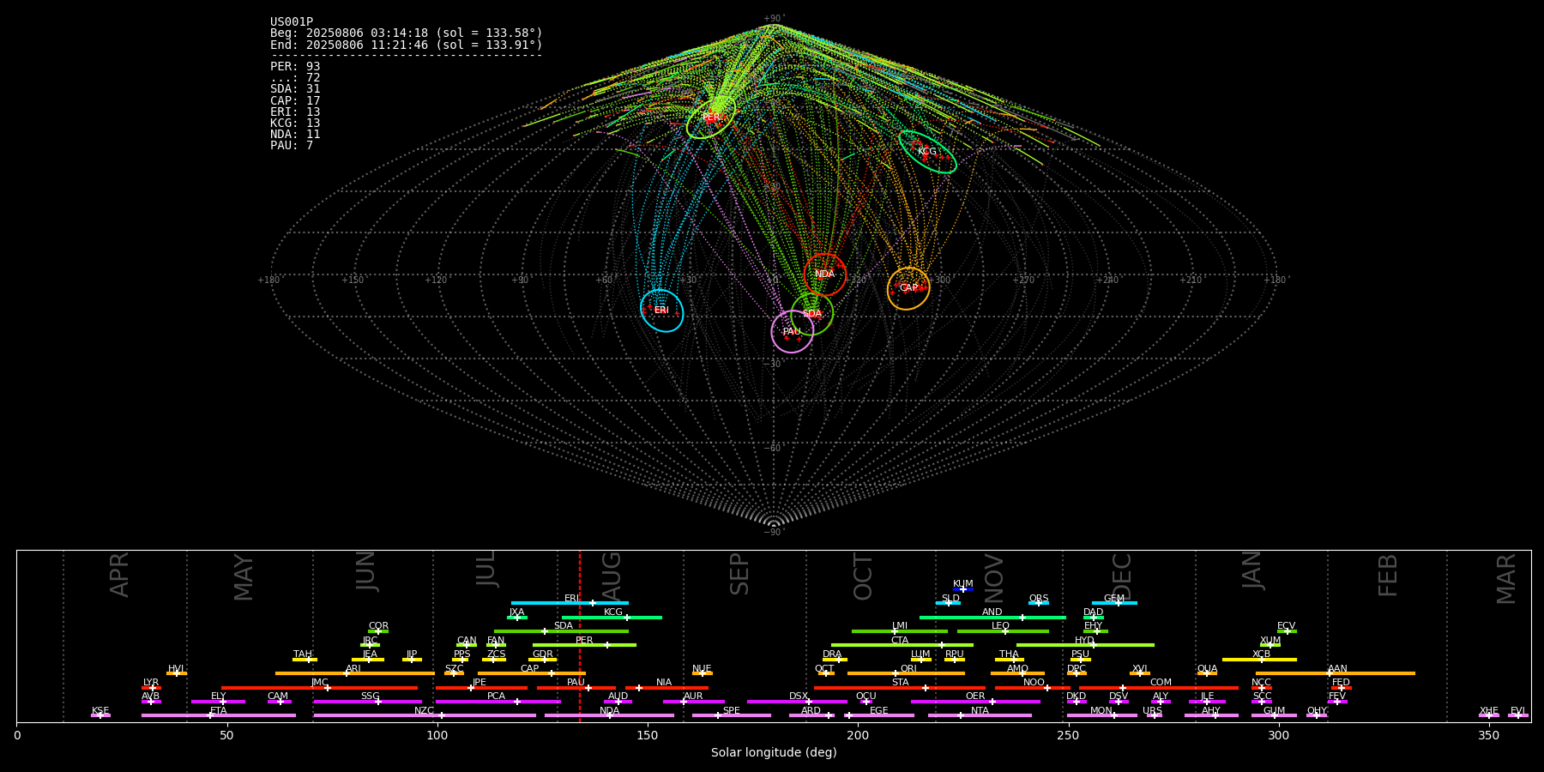
Task: Click the -90° label at sky map bottom
Action: (774, 533)
